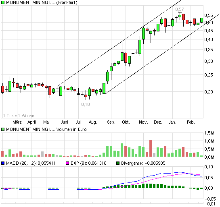Screen dimensions: 220x207
Task: Click the 'Divergence: -0,005905' label
Action: click(143, 163)
